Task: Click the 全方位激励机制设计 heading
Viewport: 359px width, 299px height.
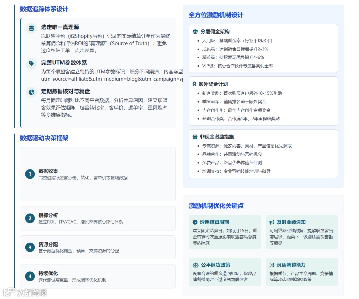Action: pyautogui.click(x=216, y=15)
